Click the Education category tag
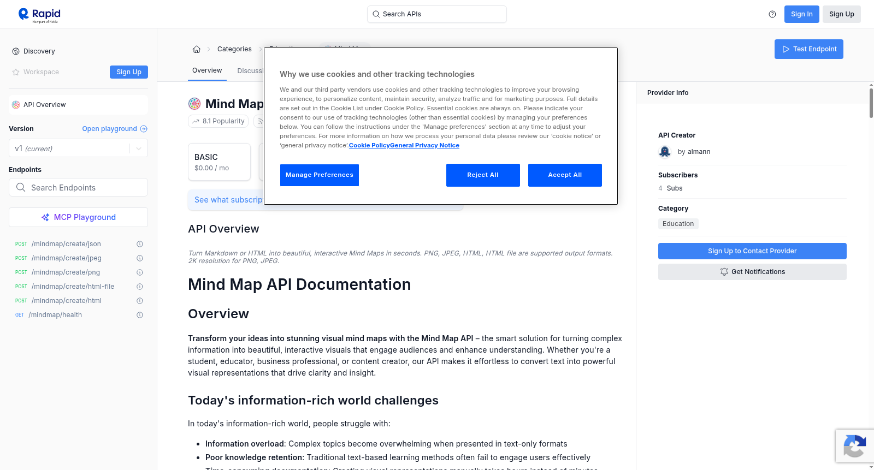 (678, 224)
